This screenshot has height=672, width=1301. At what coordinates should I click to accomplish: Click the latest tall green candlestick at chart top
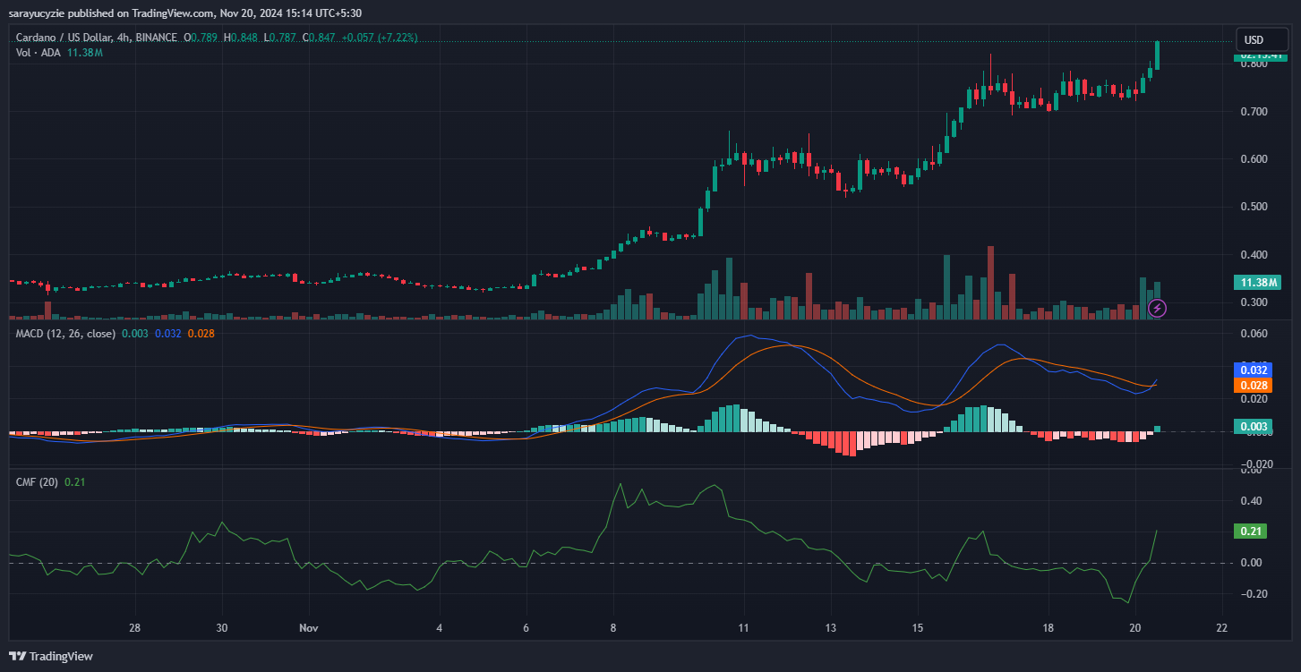1158,55
